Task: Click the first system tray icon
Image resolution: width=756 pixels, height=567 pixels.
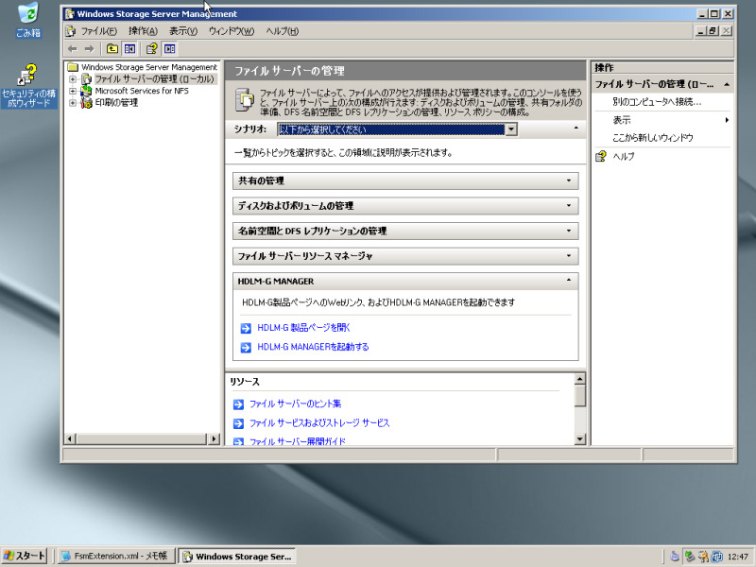Action: [675, 557]
